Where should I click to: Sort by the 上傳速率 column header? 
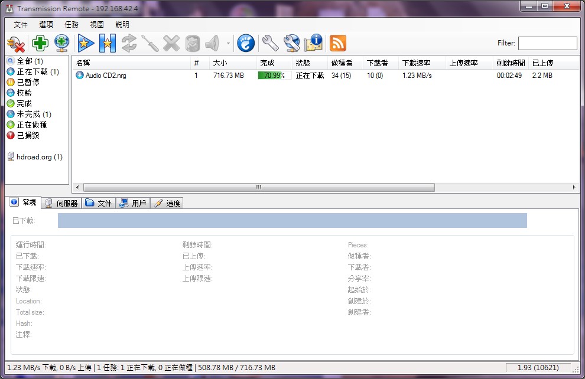469,63
